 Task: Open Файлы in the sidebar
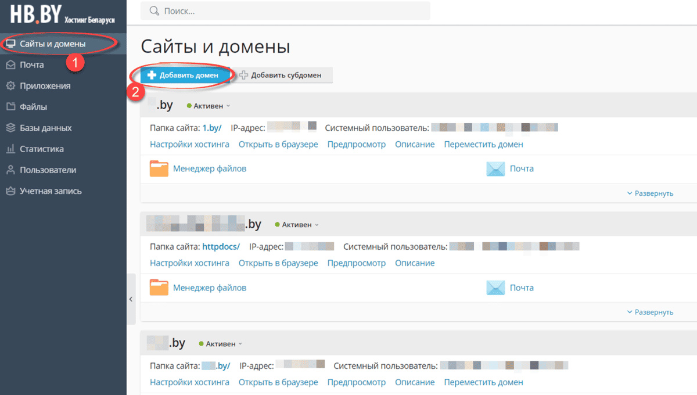coord(63,107)
